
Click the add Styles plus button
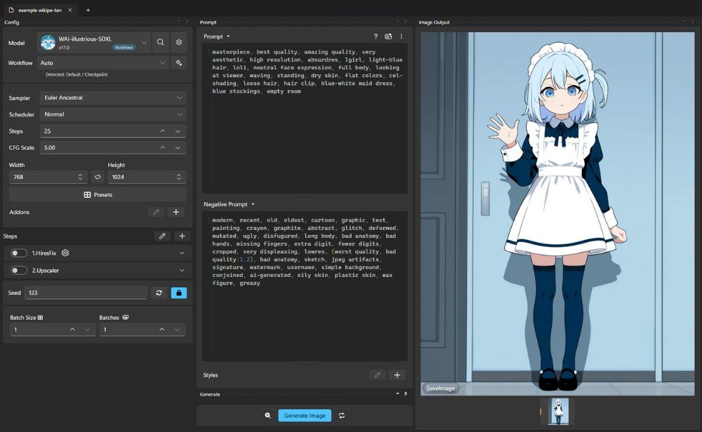(x=397, y=375)
